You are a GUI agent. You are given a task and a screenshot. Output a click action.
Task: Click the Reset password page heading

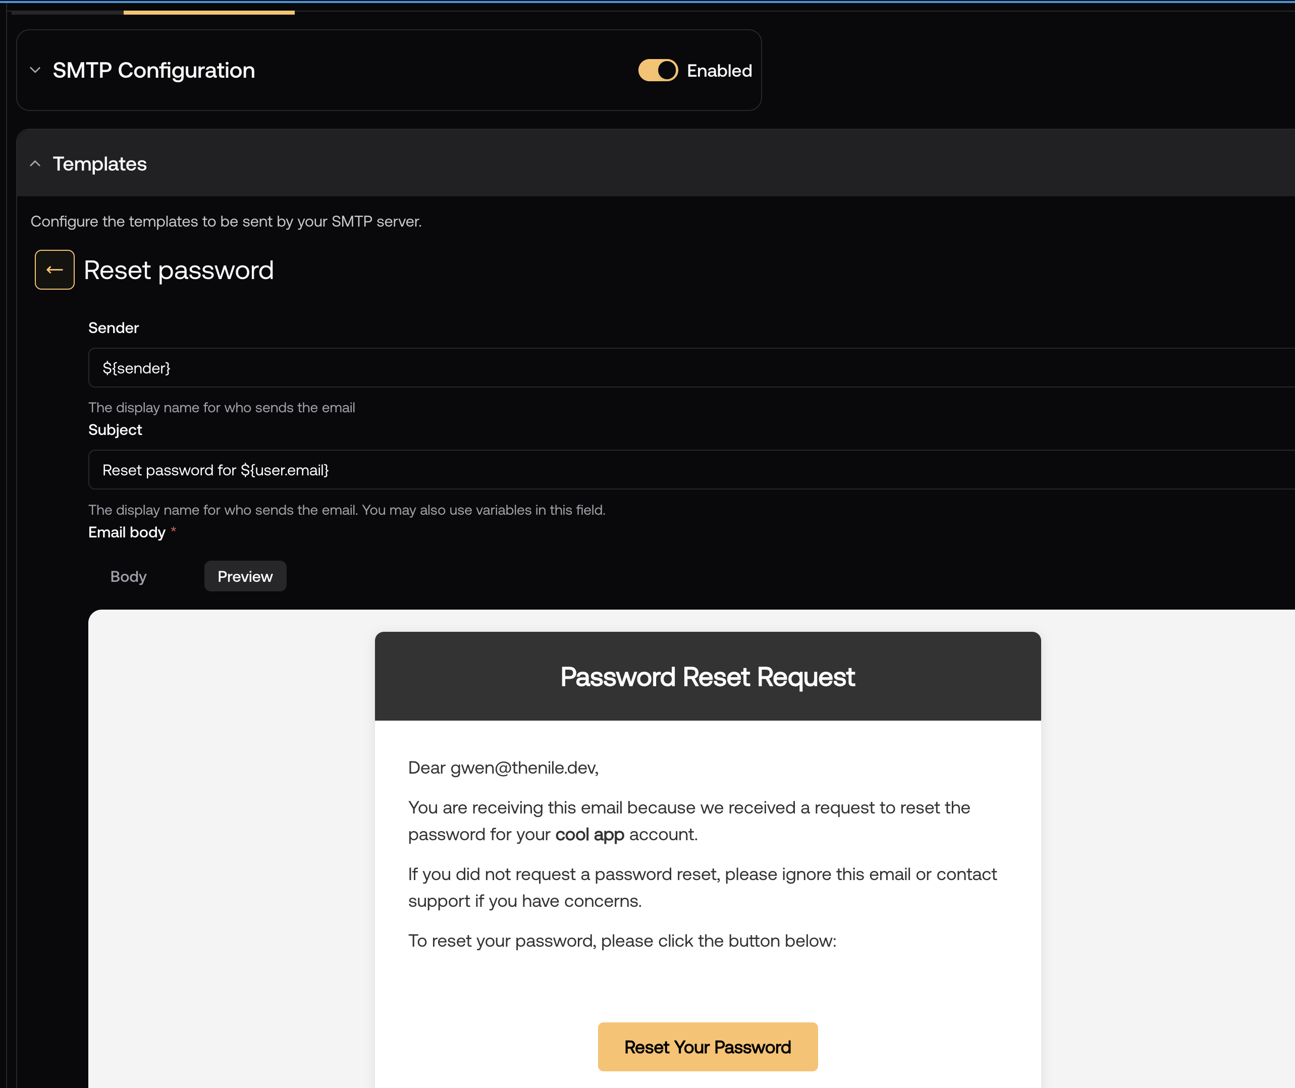179,270
